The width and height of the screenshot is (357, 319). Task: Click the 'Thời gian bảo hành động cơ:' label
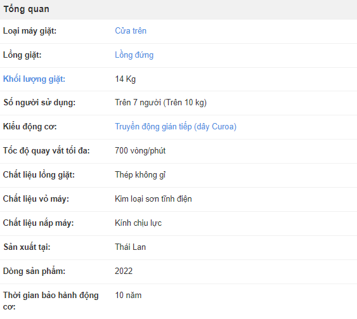[x=51, y=301]
